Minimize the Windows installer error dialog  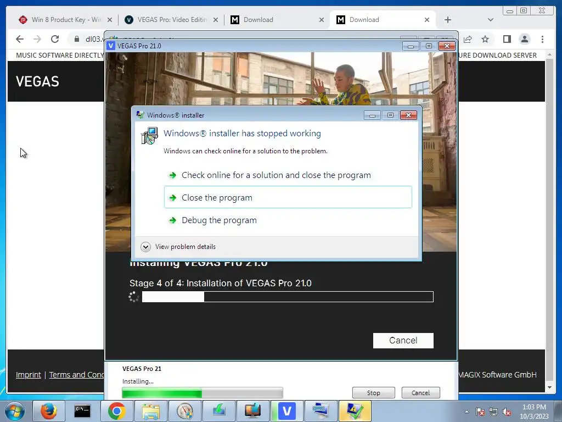click(x=372, y=115)
